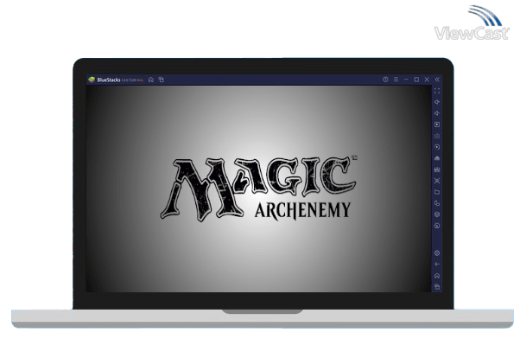520x358 pixels.
Task: Open media folder icon in sidebar
Action: [437, 192]
